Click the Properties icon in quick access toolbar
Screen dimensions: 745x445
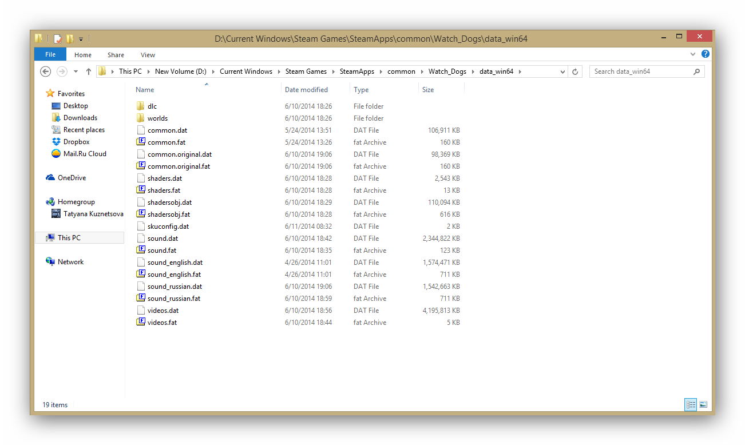pyautogui.click(x=57, y=39)
